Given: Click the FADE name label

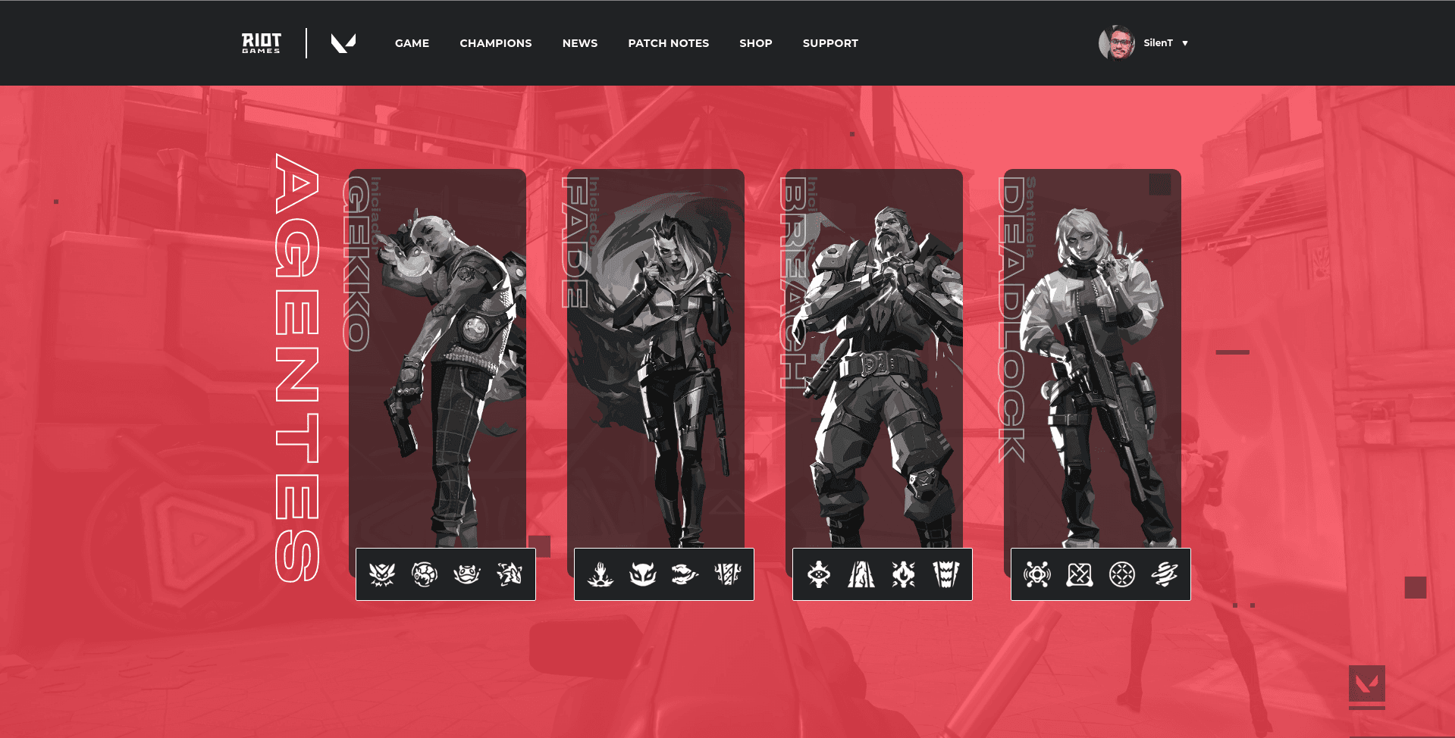Looking at the screenshot, I should point(575,242).
